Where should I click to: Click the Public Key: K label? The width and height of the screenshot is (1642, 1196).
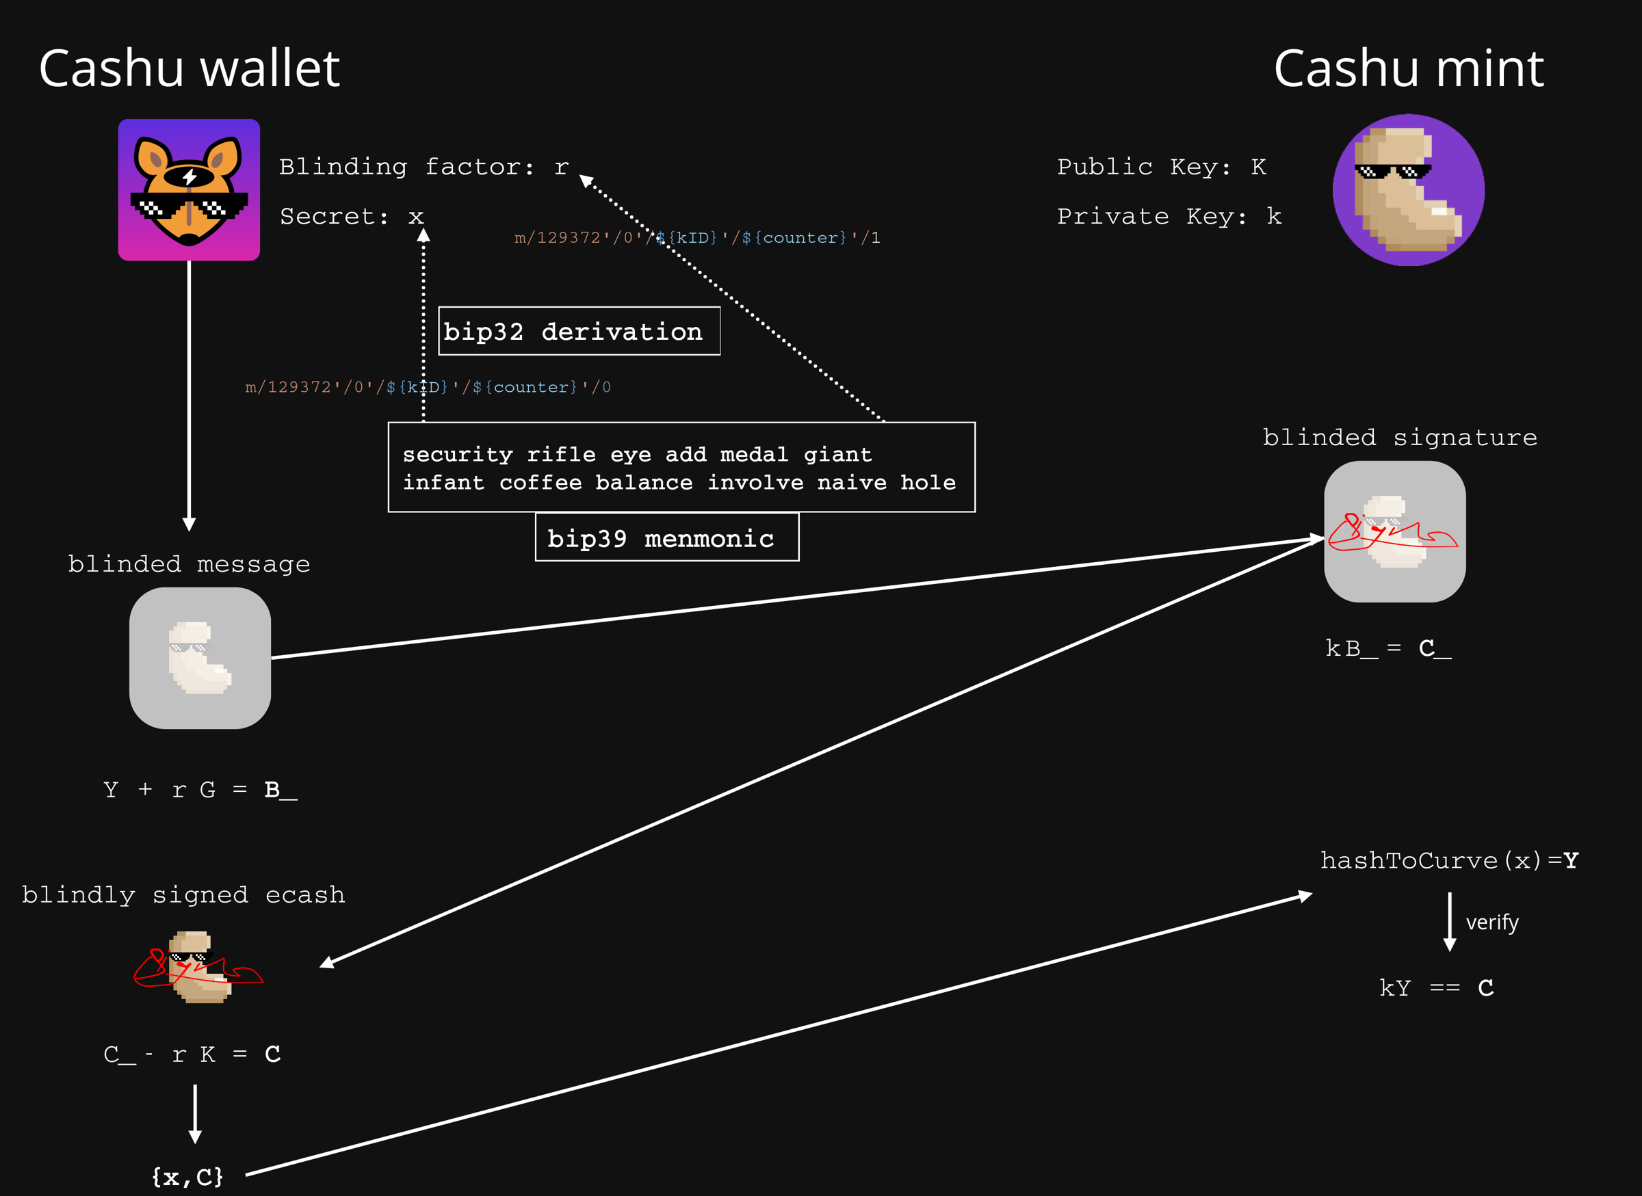click(1161, 168)
